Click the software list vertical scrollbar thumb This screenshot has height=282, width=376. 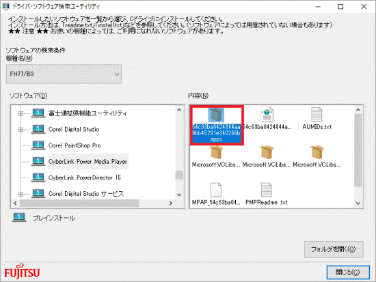click(x=179, y=175)
